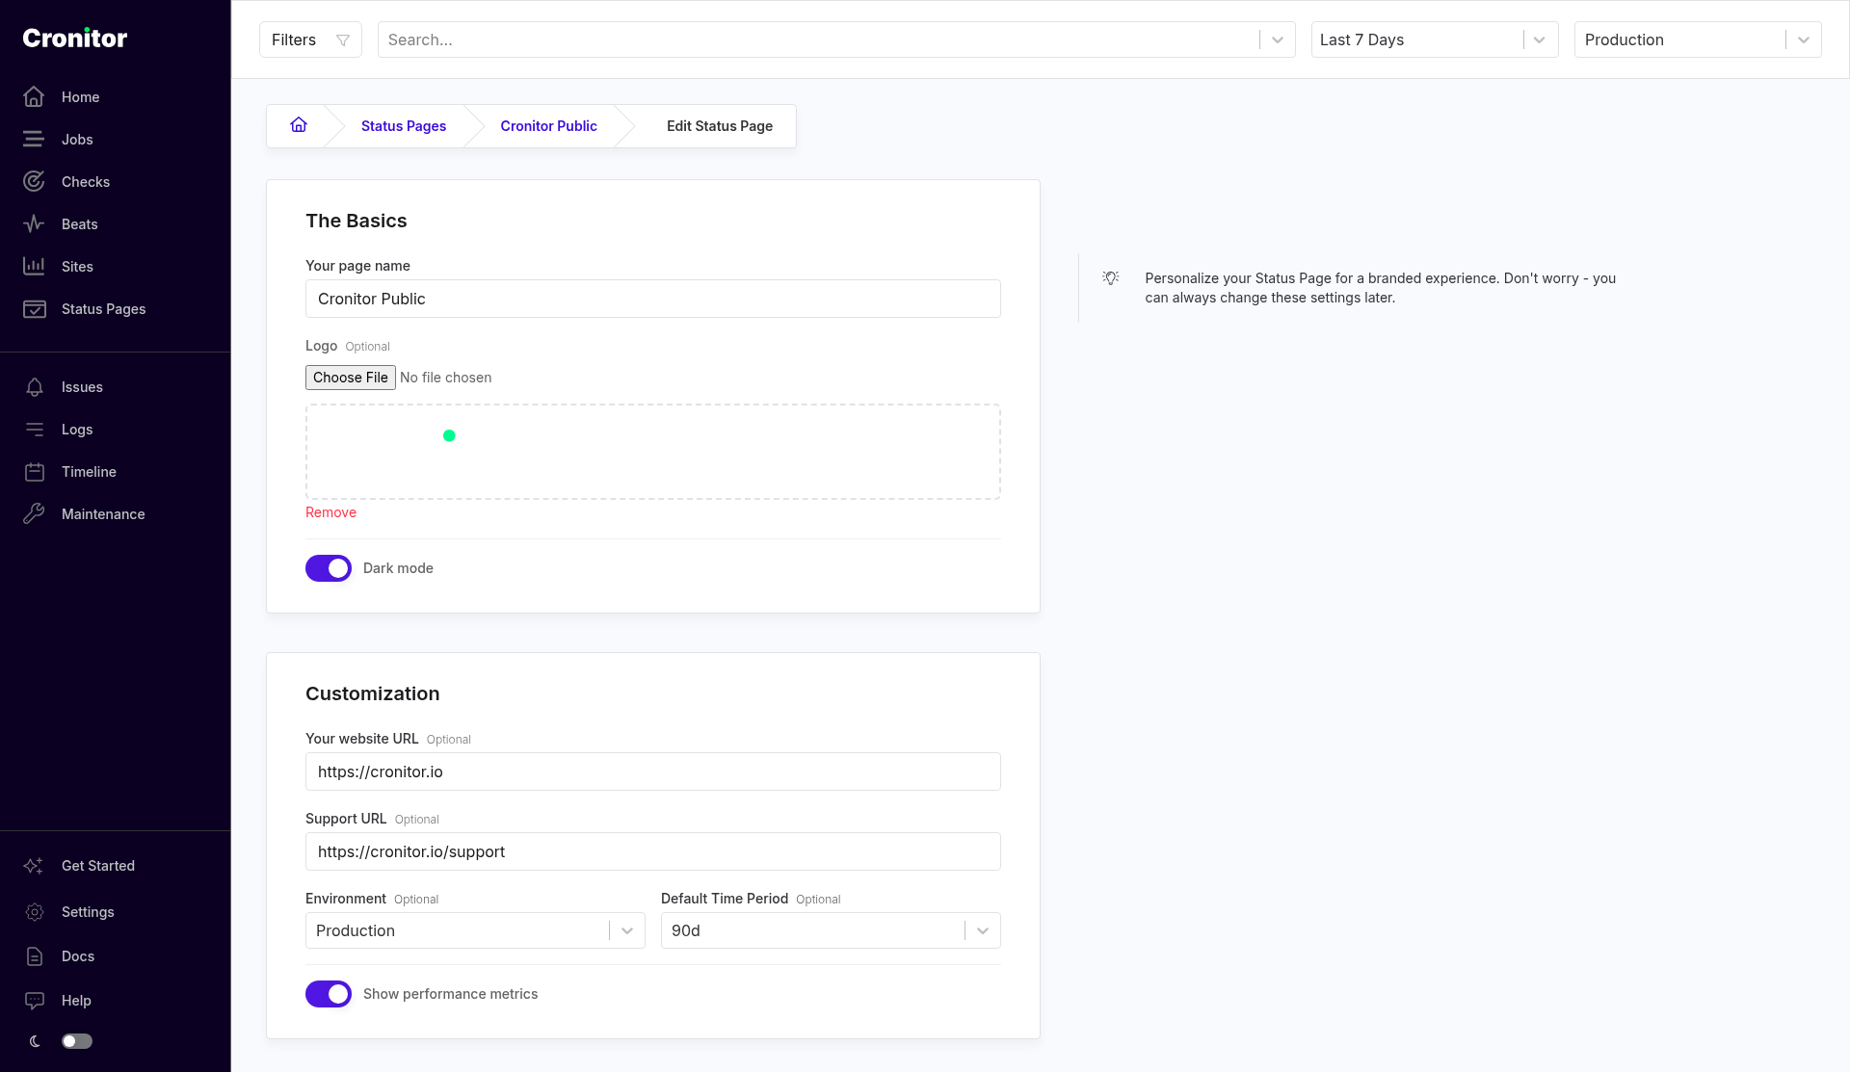Image resolution: width=1850 pixels, height=1072 pixels.
Task: Select Edit Status Page breadcrumb
Action: [720, 126]
